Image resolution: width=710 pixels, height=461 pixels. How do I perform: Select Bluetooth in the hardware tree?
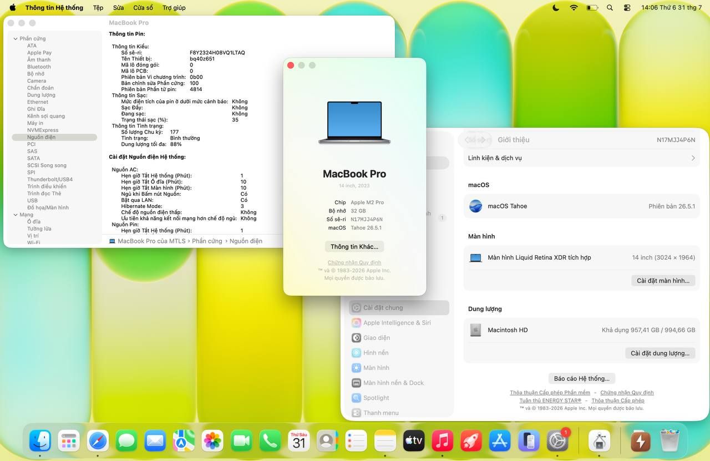39,67
